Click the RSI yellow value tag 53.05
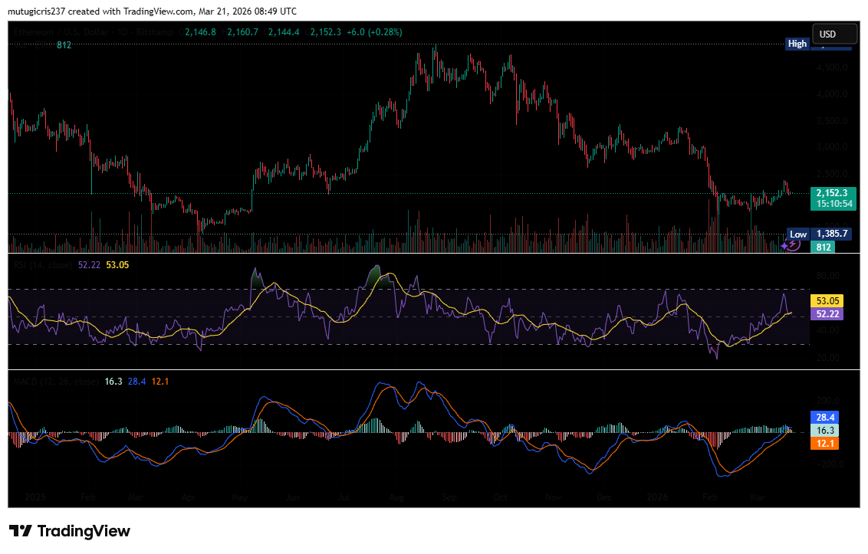The width and height of the screenshot is (868, 554). point(827,301)
